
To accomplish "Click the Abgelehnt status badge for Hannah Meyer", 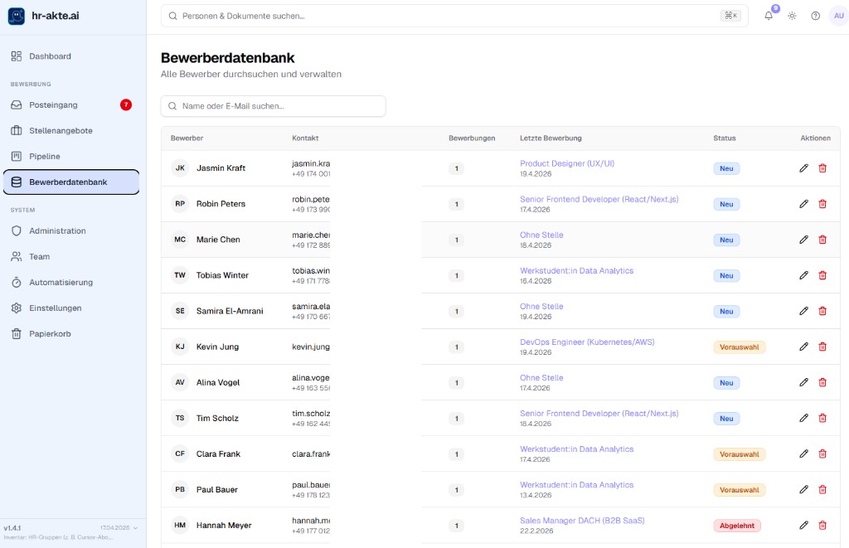I will coord(736,526).
